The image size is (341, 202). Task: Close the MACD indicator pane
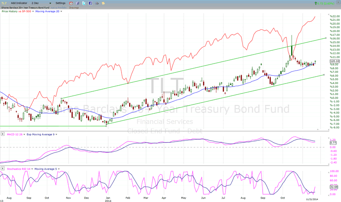pos(3,134)
